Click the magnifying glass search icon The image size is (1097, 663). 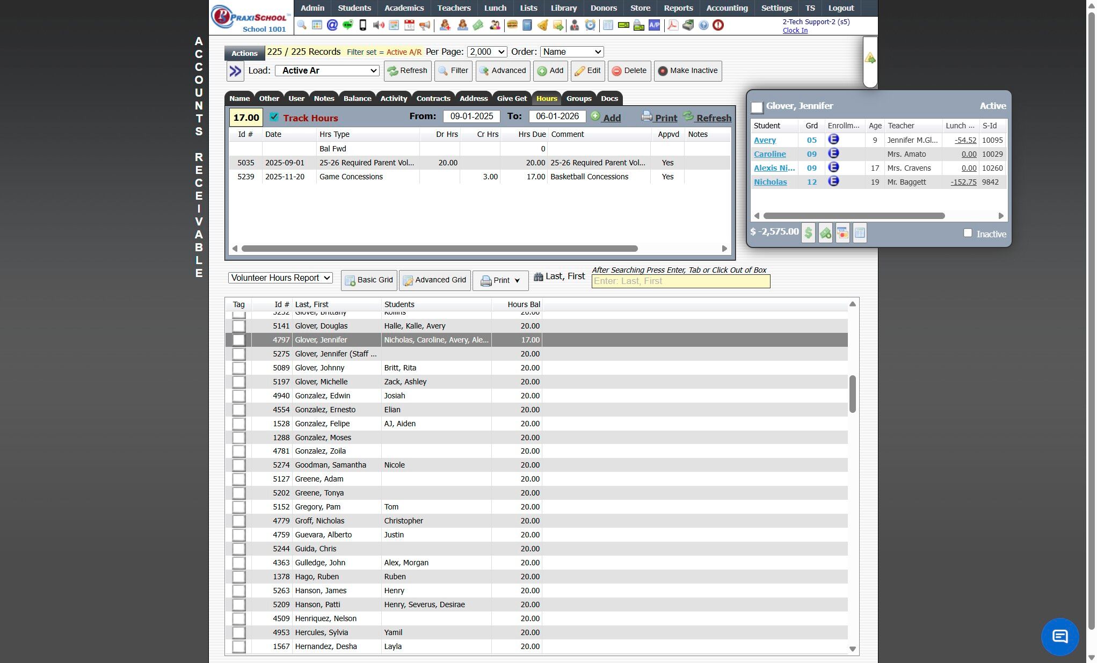301,25
